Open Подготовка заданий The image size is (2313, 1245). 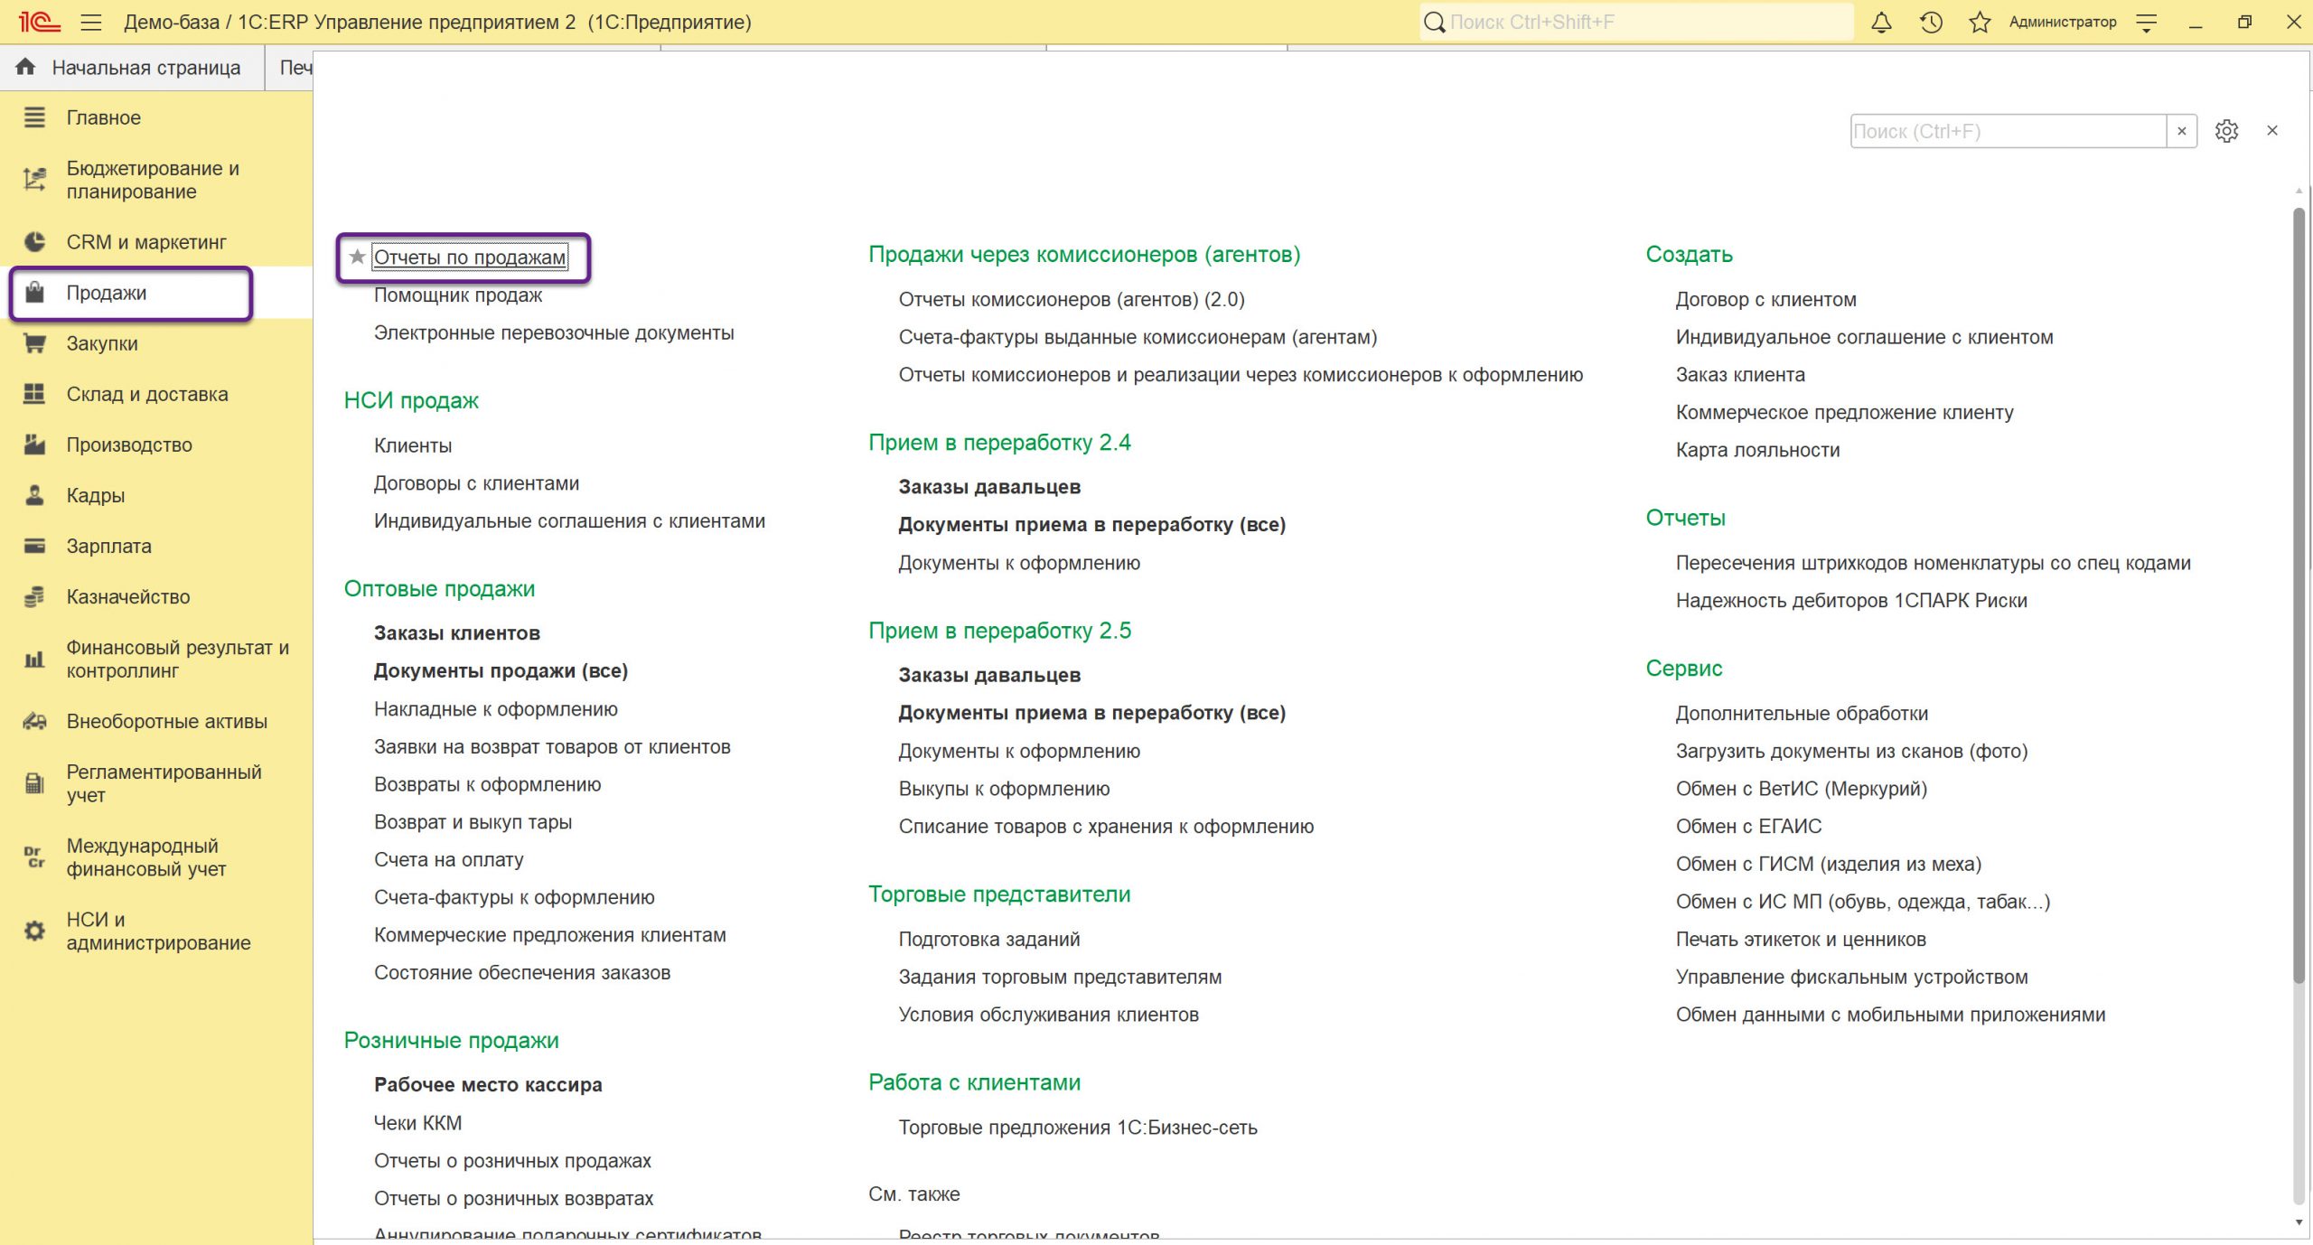pos(989,940)
